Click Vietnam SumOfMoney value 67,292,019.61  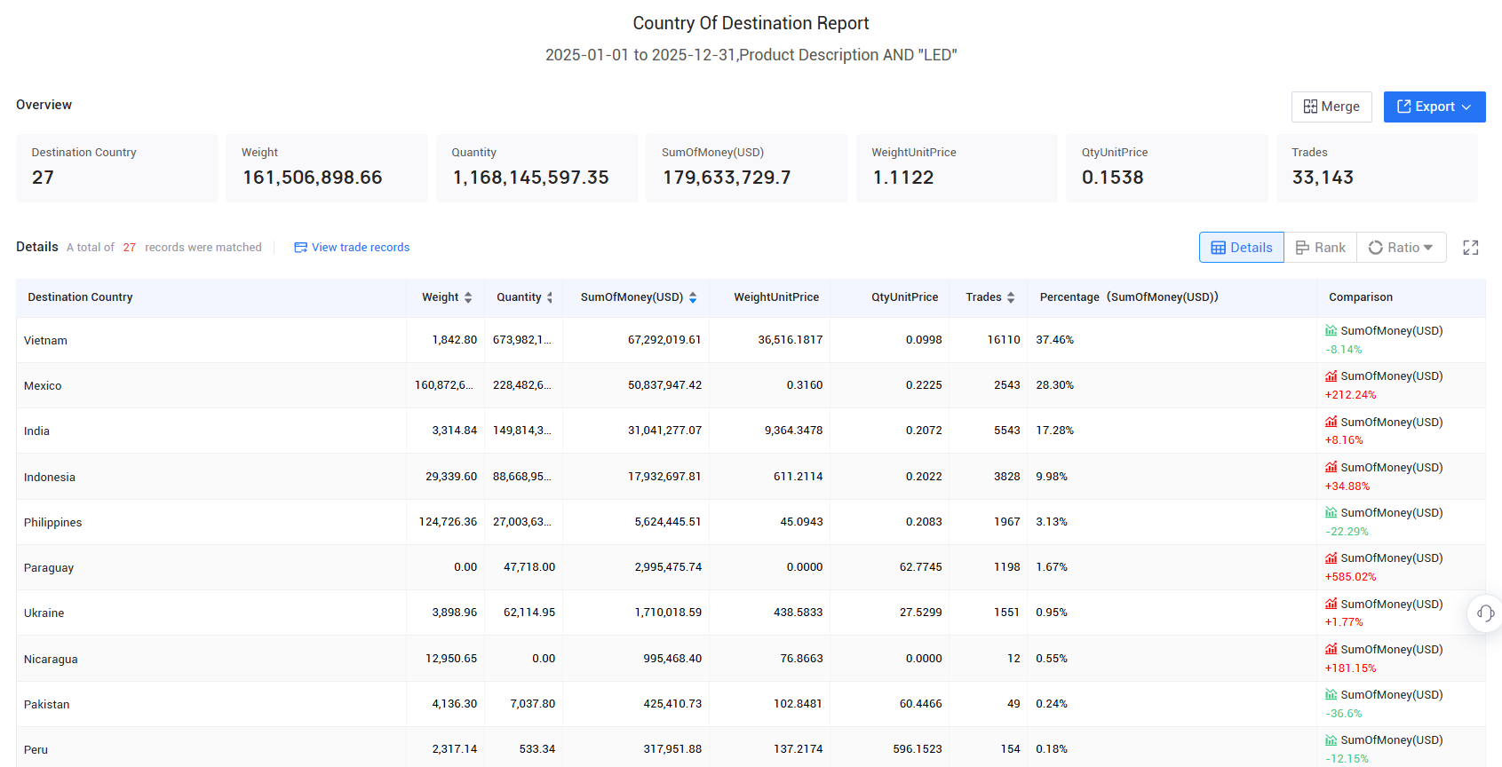click(664, 340)
